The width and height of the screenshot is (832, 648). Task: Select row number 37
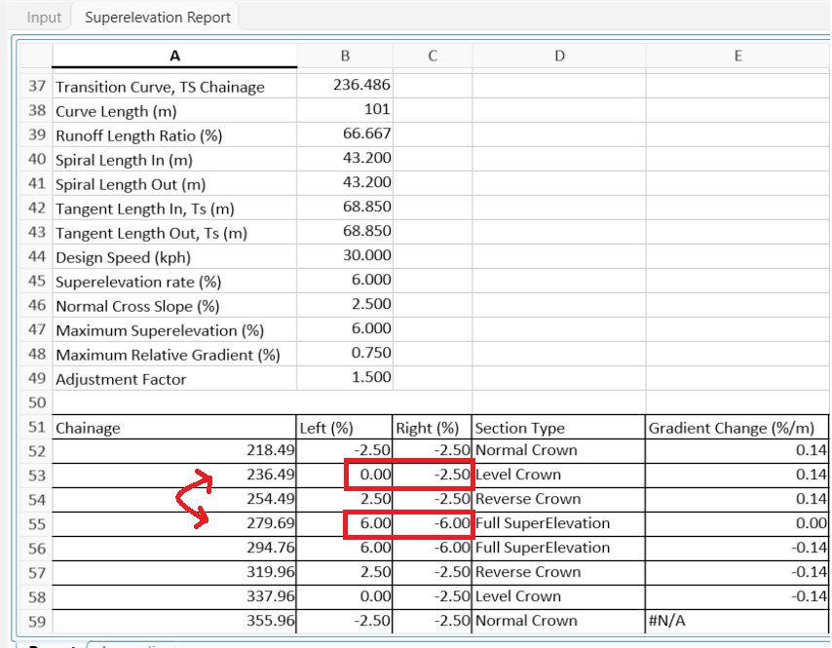pos(36,87)
